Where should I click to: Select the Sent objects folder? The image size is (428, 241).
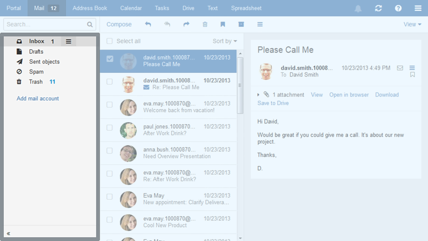(44, 62)
